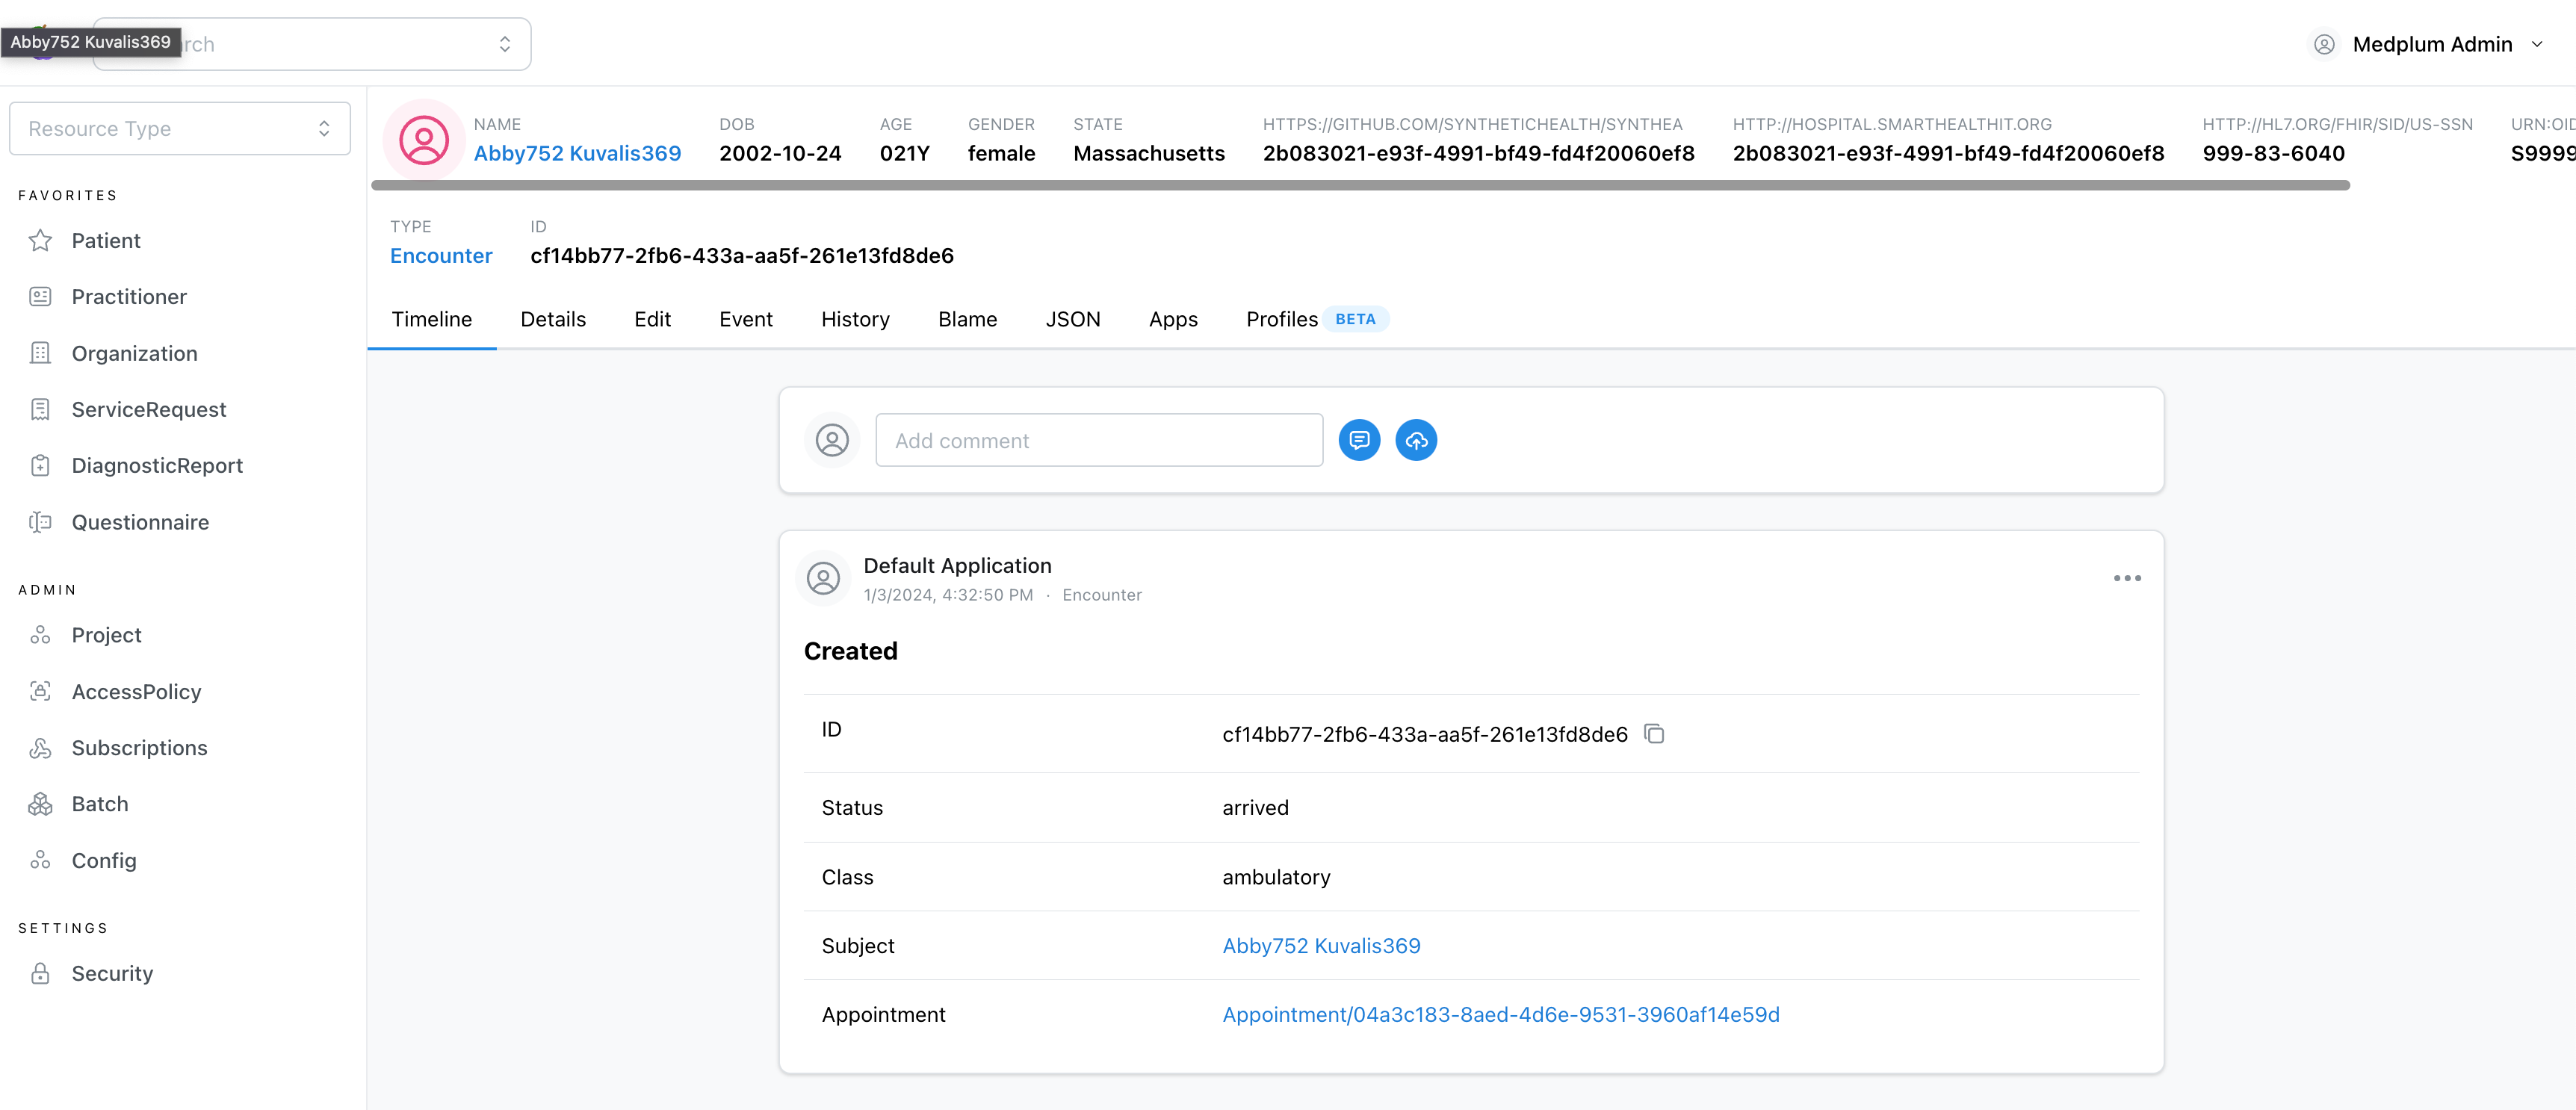Open Organization from the sidebar
This screenshot has height=1110, width=2576.
click(x=134, y=353)
